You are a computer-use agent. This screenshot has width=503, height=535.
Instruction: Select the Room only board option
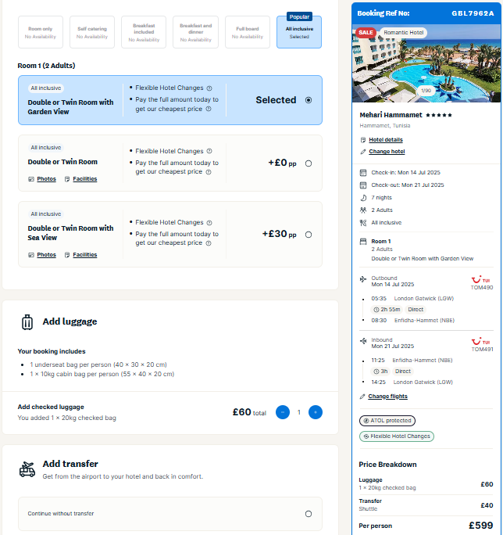pyautogui.click(x=40, y=32)
